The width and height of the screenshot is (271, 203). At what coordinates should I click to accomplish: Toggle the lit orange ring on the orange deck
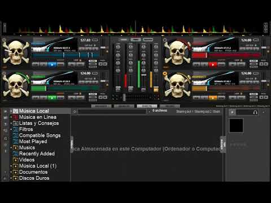click(165, 73)
